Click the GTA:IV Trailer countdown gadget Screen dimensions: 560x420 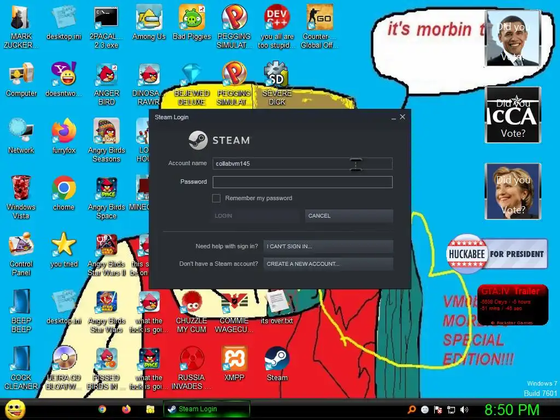(513, 305)
